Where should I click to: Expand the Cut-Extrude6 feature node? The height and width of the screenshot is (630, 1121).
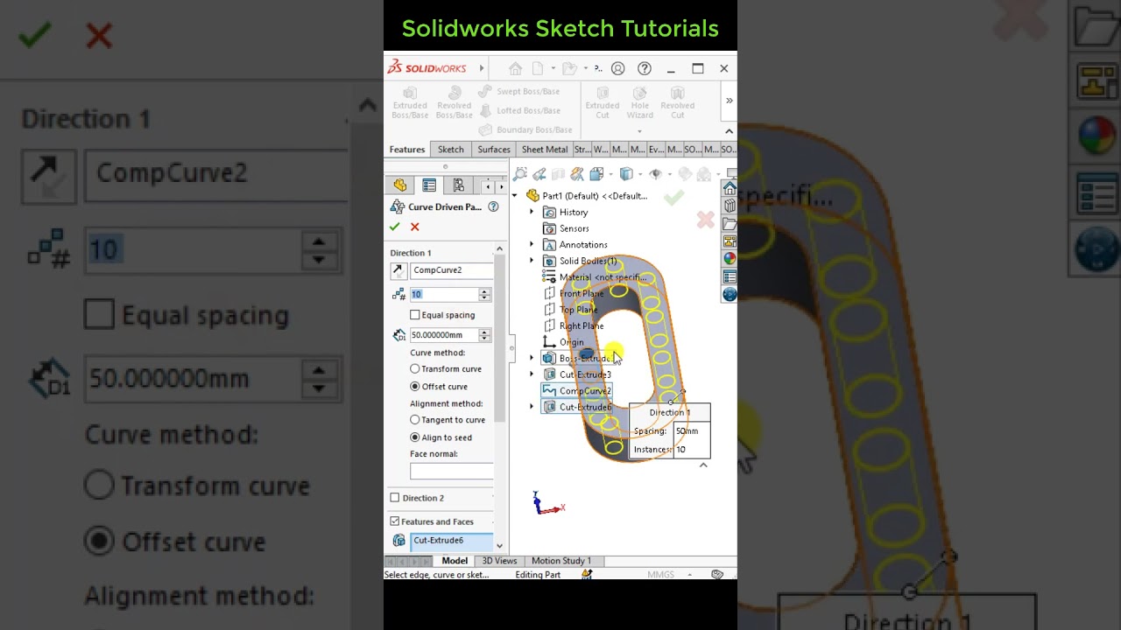pyautogui.click(x=532, y=407)
